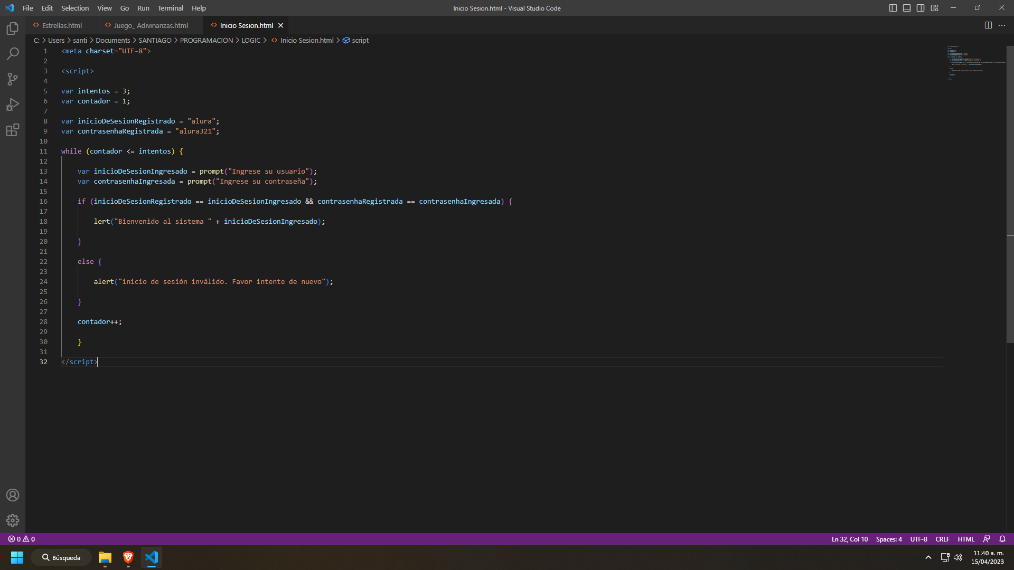Screen dimensions: 1014x570
Task: Open the Run and Debug view
Action: tap(13, 104)
